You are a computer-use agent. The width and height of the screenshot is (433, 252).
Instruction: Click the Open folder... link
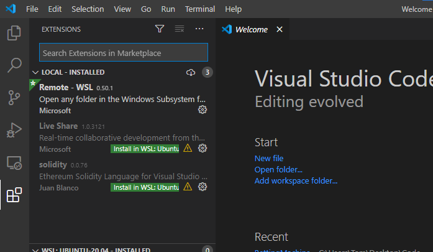pos(278,170)
